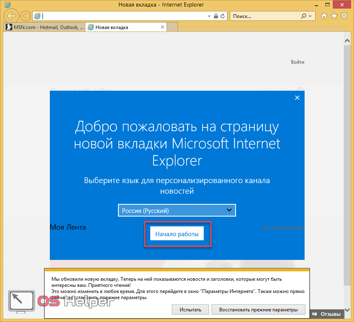
Task: Open the Tools gear icon
Action: pyautogui.click(x=344, y=16)
